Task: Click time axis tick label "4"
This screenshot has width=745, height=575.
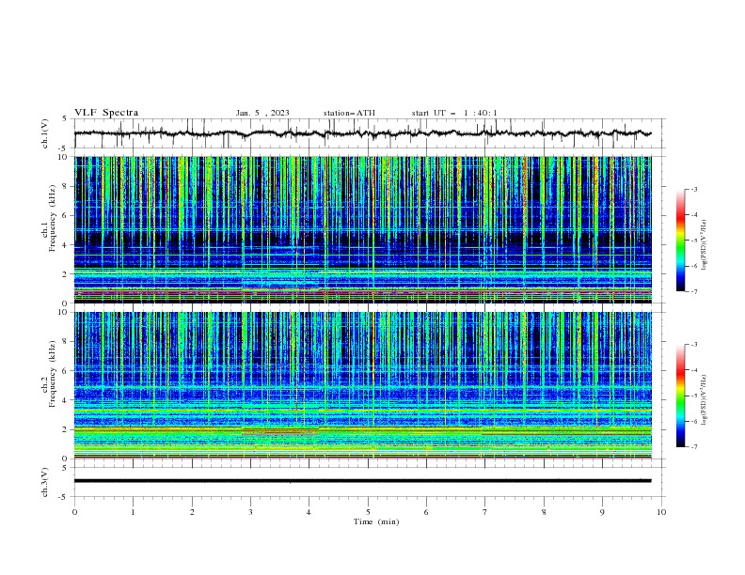Action: coord(309,512)
